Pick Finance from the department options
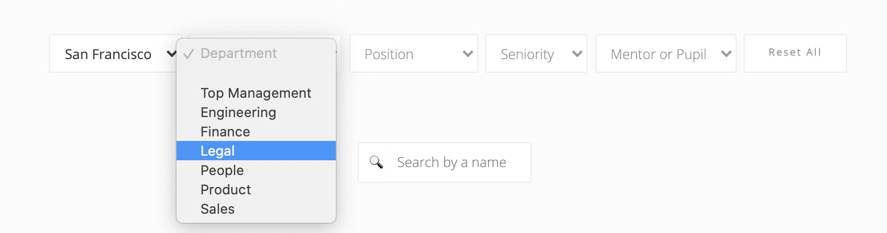This screenshot has height=233, width=887. point(256,131)
